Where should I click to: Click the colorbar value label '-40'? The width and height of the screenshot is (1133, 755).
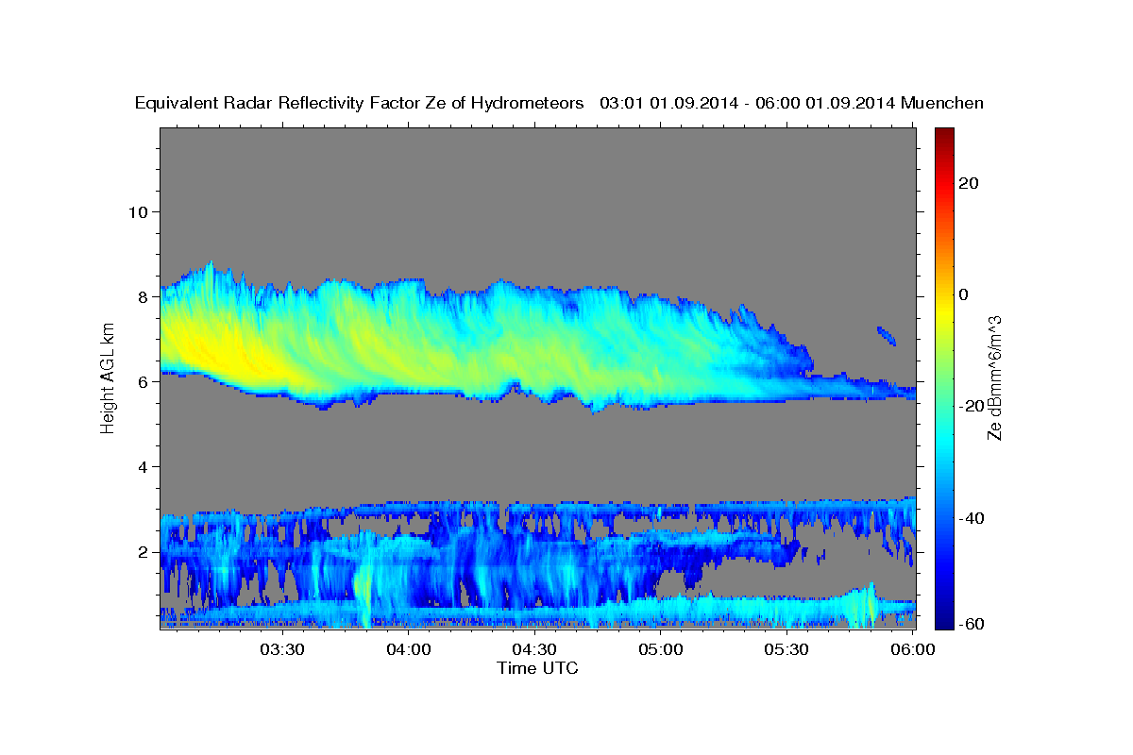pyautogui.click(x=971, y=518)
